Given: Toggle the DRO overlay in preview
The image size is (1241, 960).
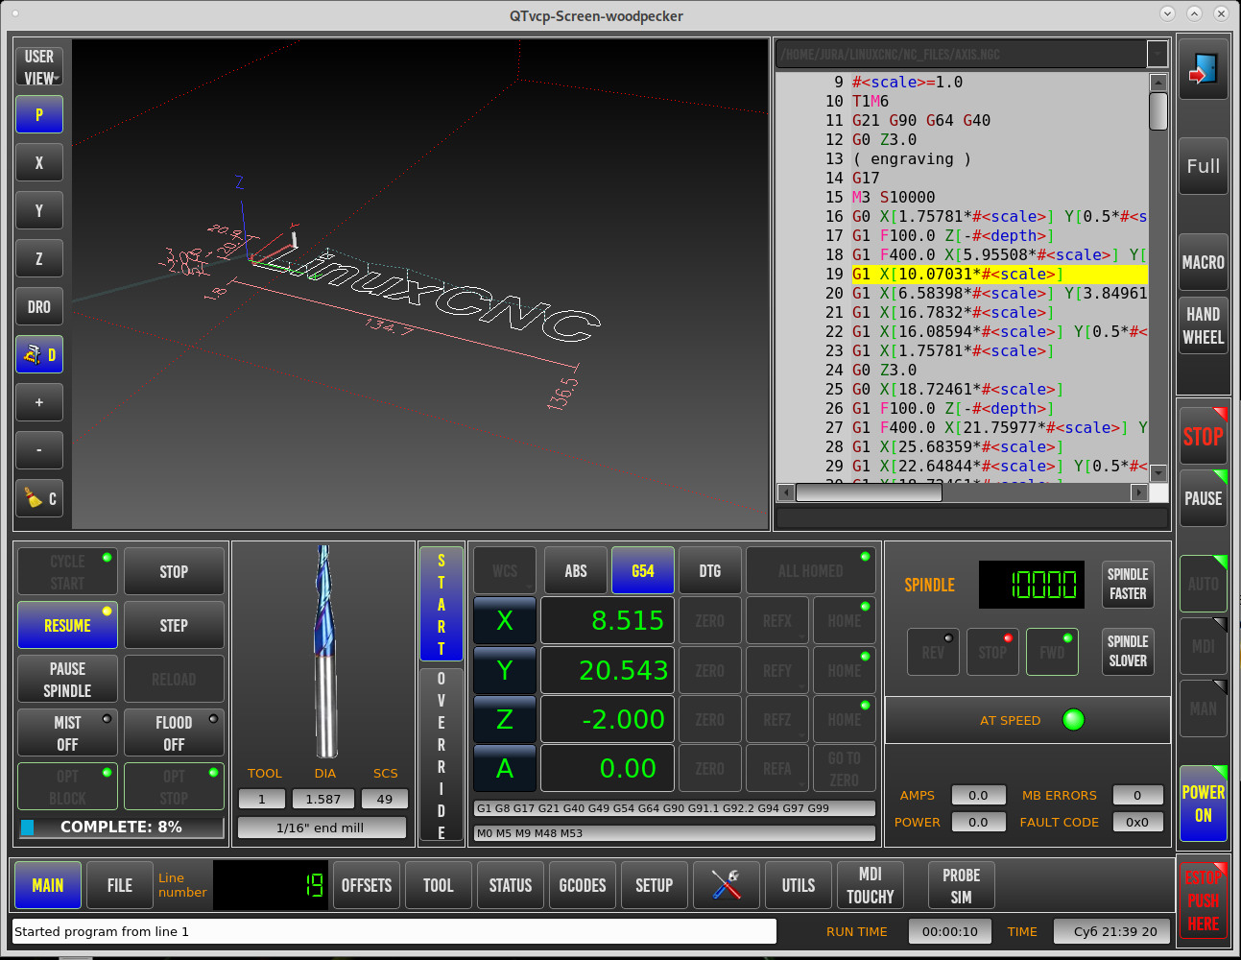Looking at the screenshot, I should coord(39,306).
